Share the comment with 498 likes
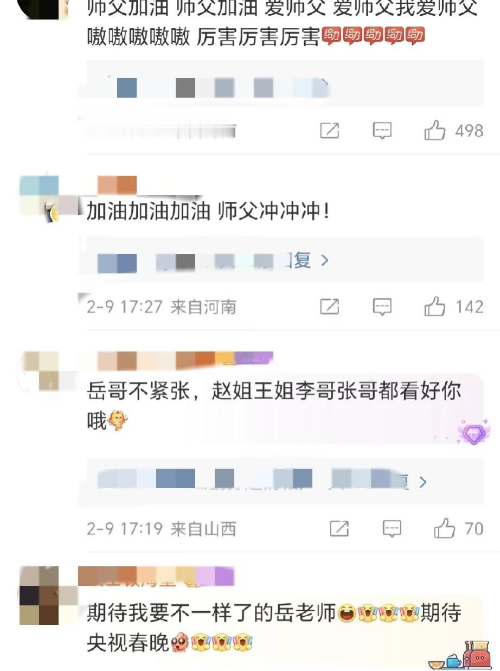Image resolution: width=500 pixels, height=671 pixels. tap(330, 131)
